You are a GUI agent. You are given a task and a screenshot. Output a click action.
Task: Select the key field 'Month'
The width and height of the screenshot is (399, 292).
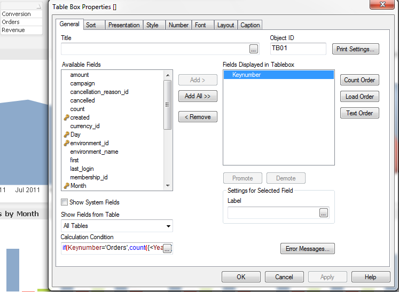[x=78, y=186]
